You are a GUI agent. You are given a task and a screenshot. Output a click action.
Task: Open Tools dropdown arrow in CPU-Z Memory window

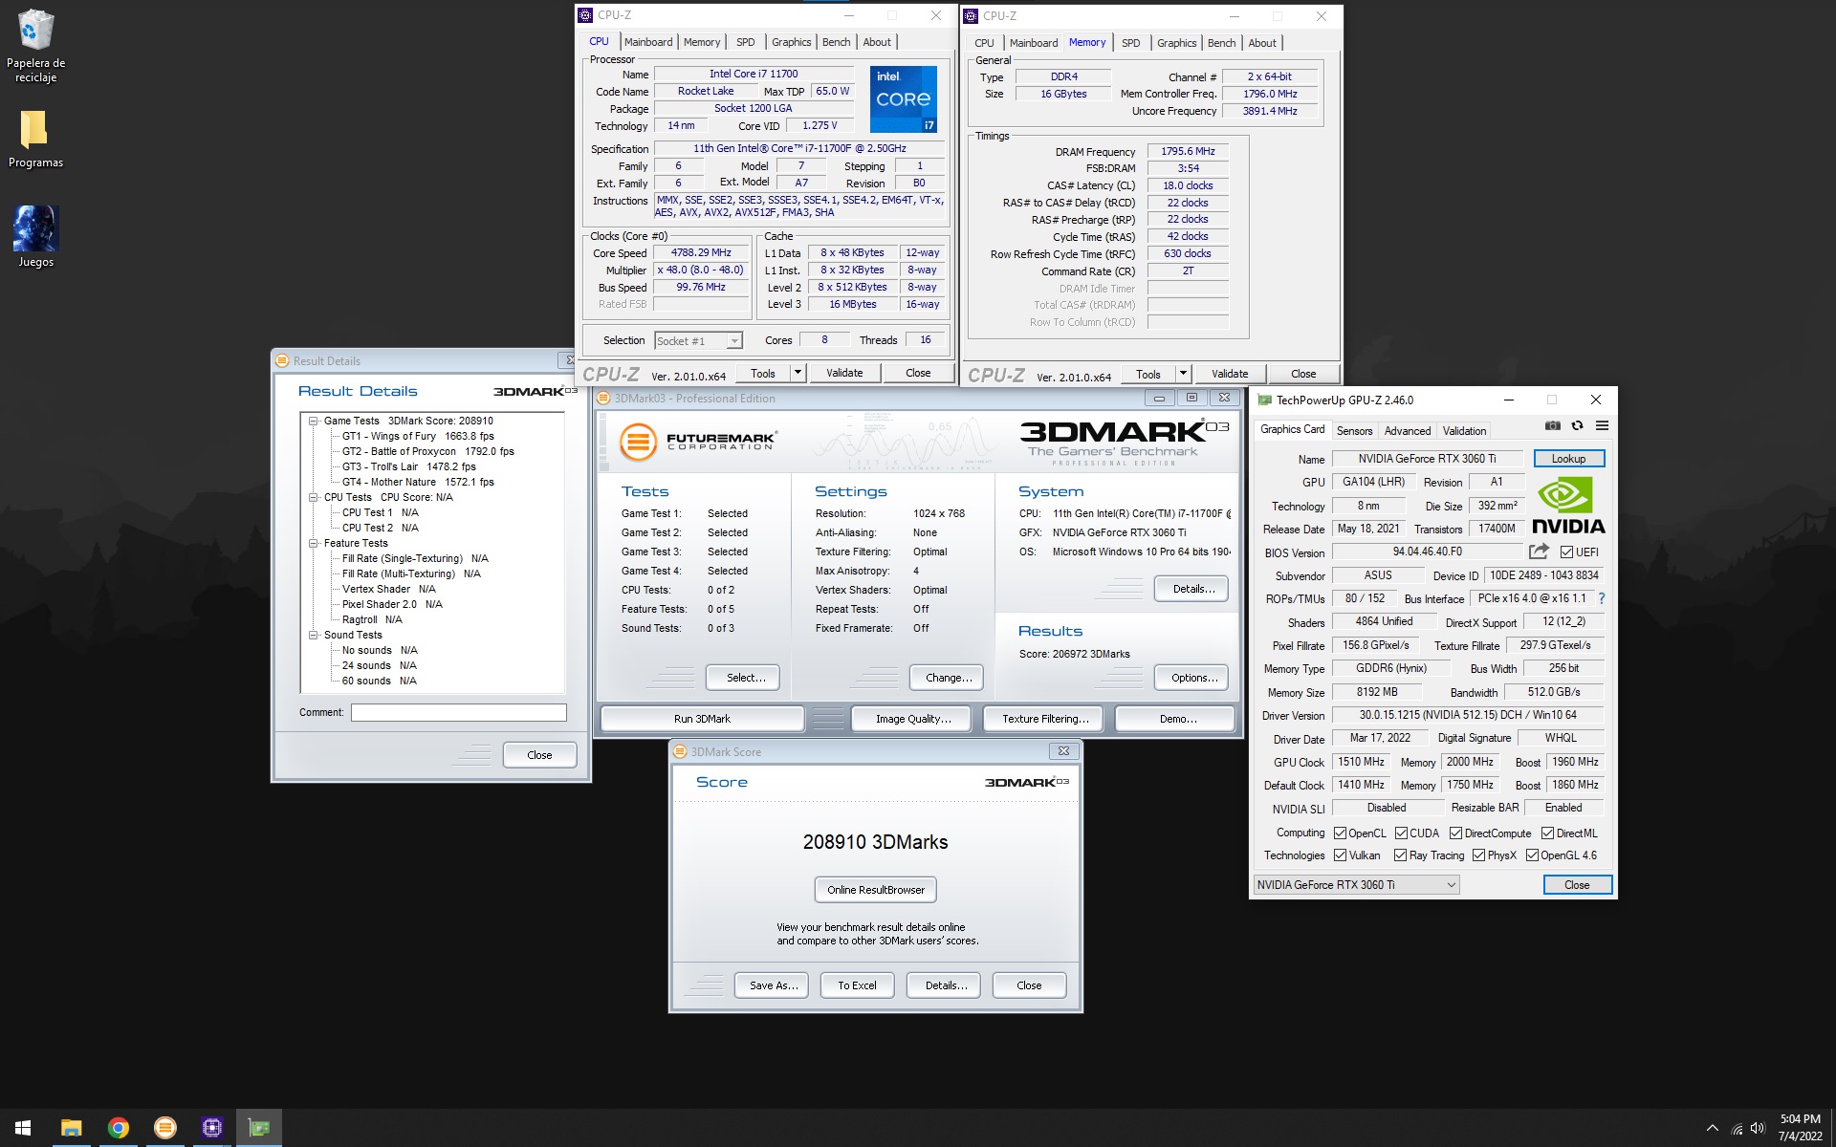click(1184, 374)
